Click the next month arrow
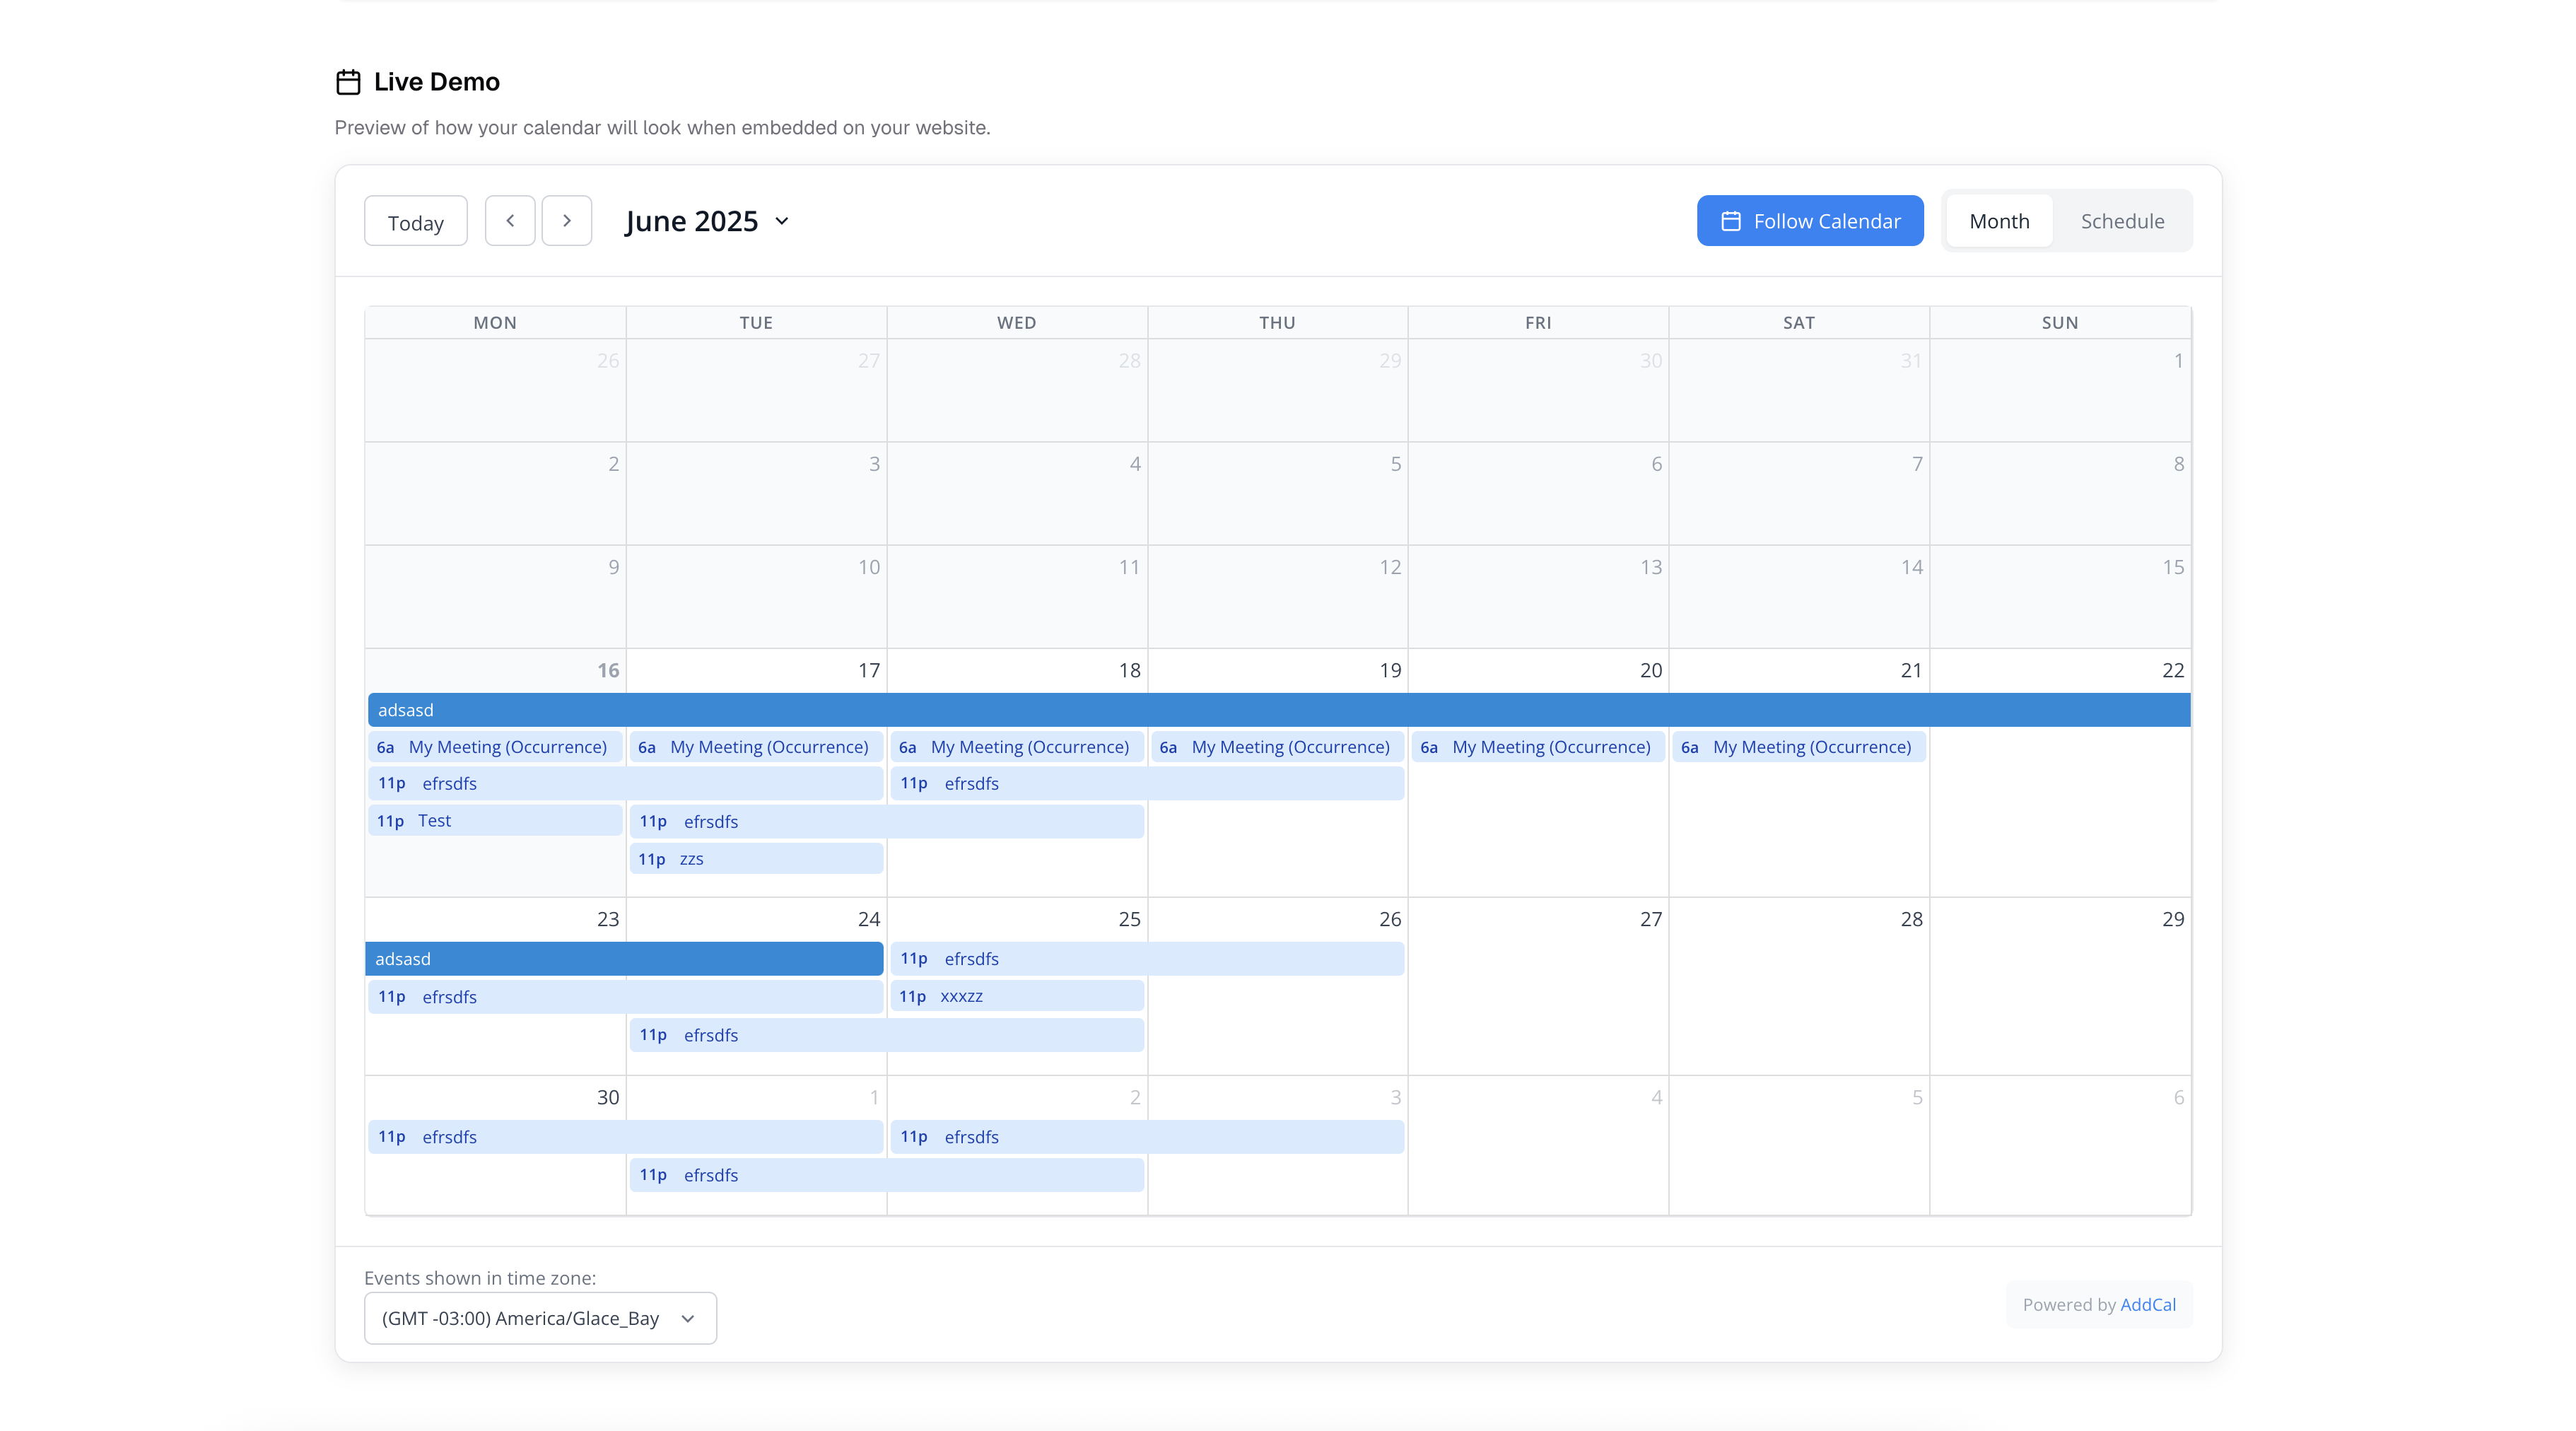The width and height of the screenshot is (2576, 1431). click(x=567, y=220)
